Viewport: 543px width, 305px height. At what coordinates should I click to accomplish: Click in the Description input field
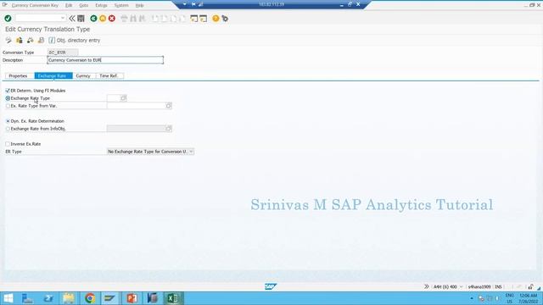[105, 60]
